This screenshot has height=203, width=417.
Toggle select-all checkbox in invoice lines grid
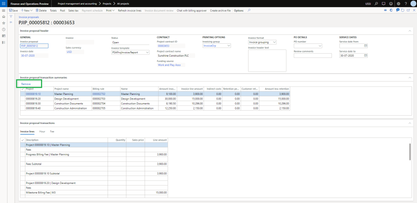(x=23, y=140)
